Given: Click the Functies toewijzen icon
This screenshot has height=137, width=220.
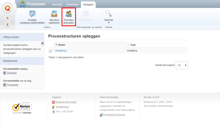Looking at the screenshot, I should click(69, 14).
